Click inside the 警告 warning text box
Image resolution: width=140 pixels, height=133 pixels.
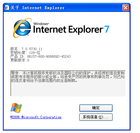pyautogui.click(x=68, y=83)
